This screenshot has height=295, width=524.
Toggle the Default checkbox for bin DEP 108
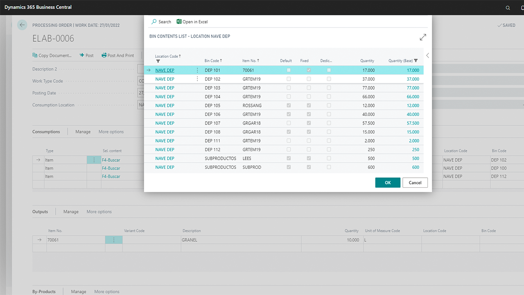click(289, 132)
